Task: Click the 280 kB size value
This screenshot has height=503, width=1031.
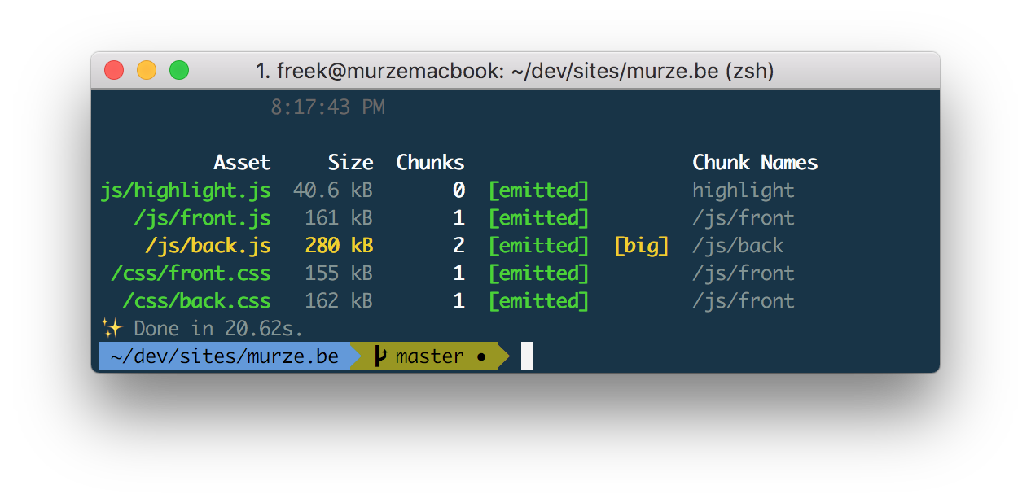Action: [339, 246]
